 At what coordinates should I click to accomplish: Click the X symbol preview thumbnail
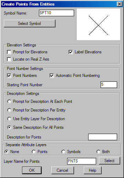click(x=99, y=25)
